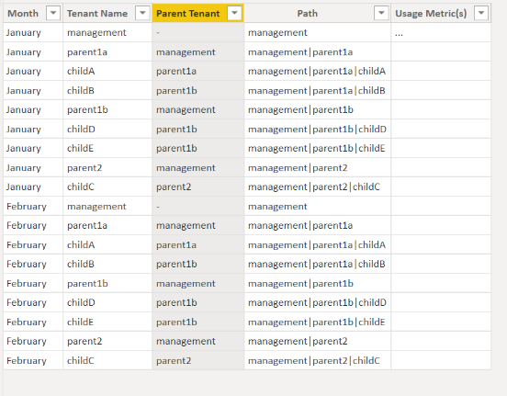The image size is (507, 396).
Task: Click Month 'February' in the childD row
Action: (x=27, y=303)
